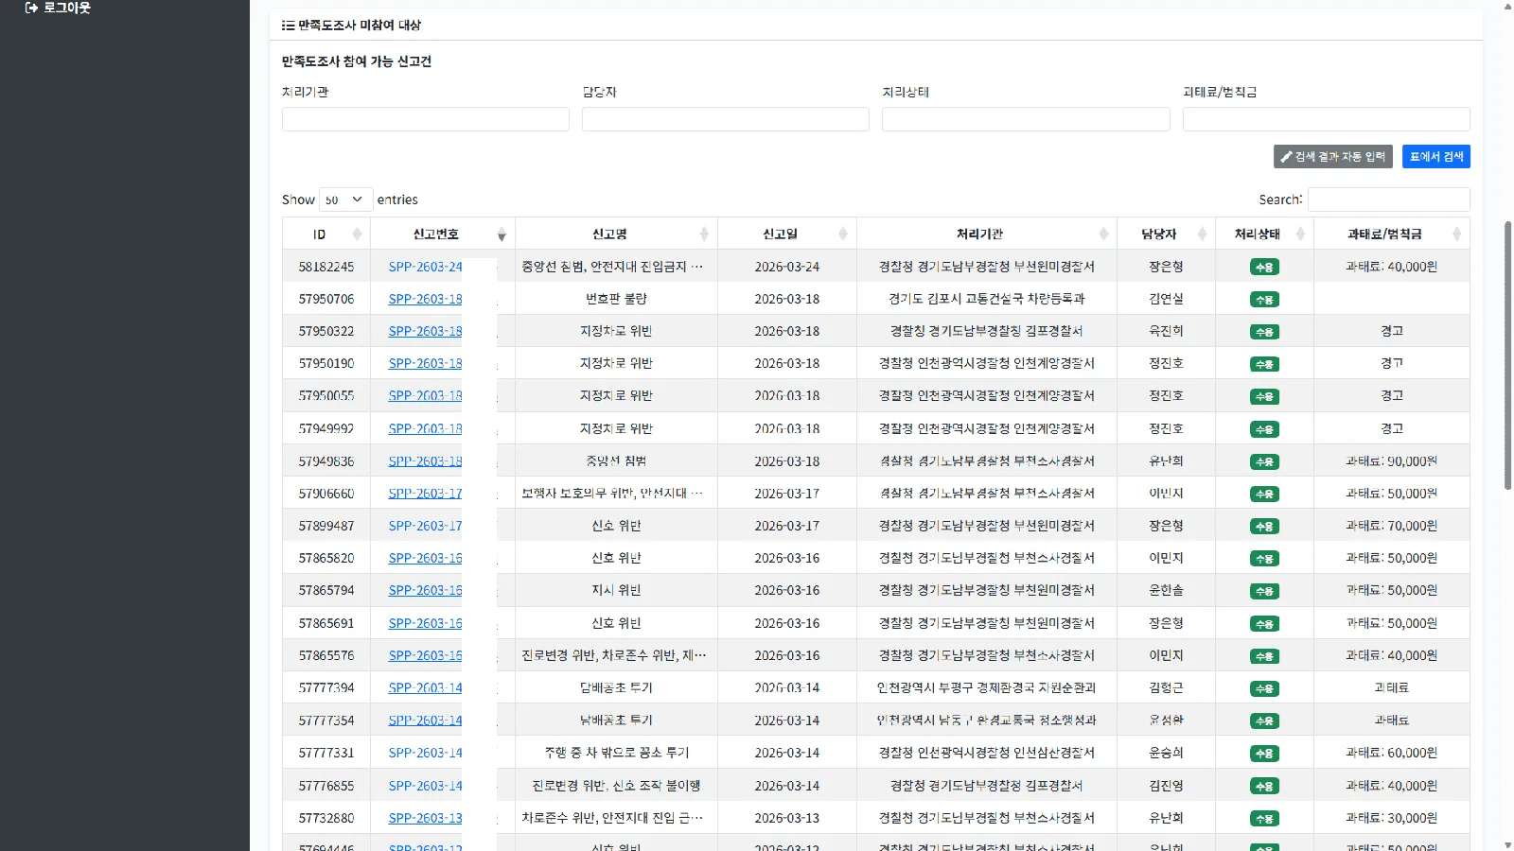Viewport: 1514px width, 851px height.
Task: Click status badge in row 57950706
Action: 1264,300
